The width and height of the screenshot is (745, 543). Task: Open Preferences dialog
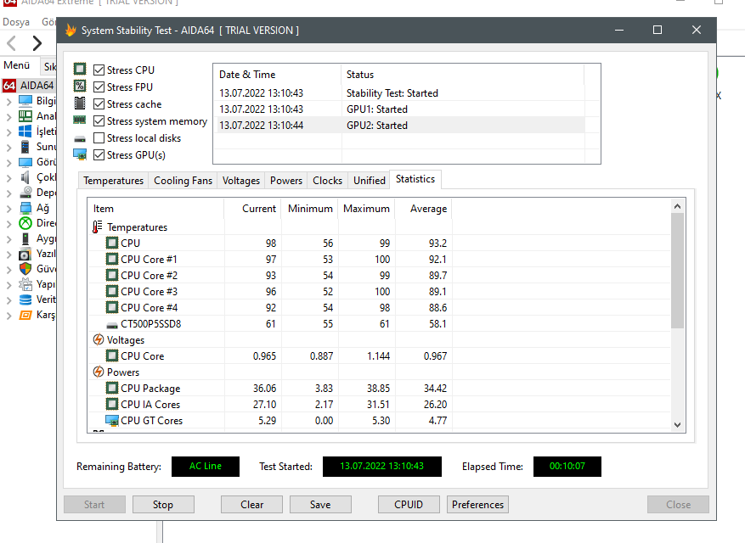pos(477,505)
